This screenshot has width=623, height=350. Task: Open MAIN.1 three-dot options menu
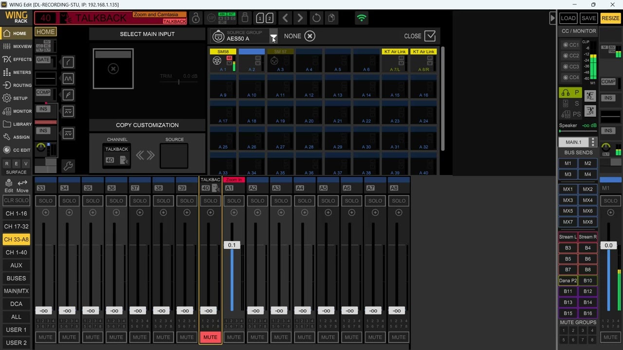[593, 142]
